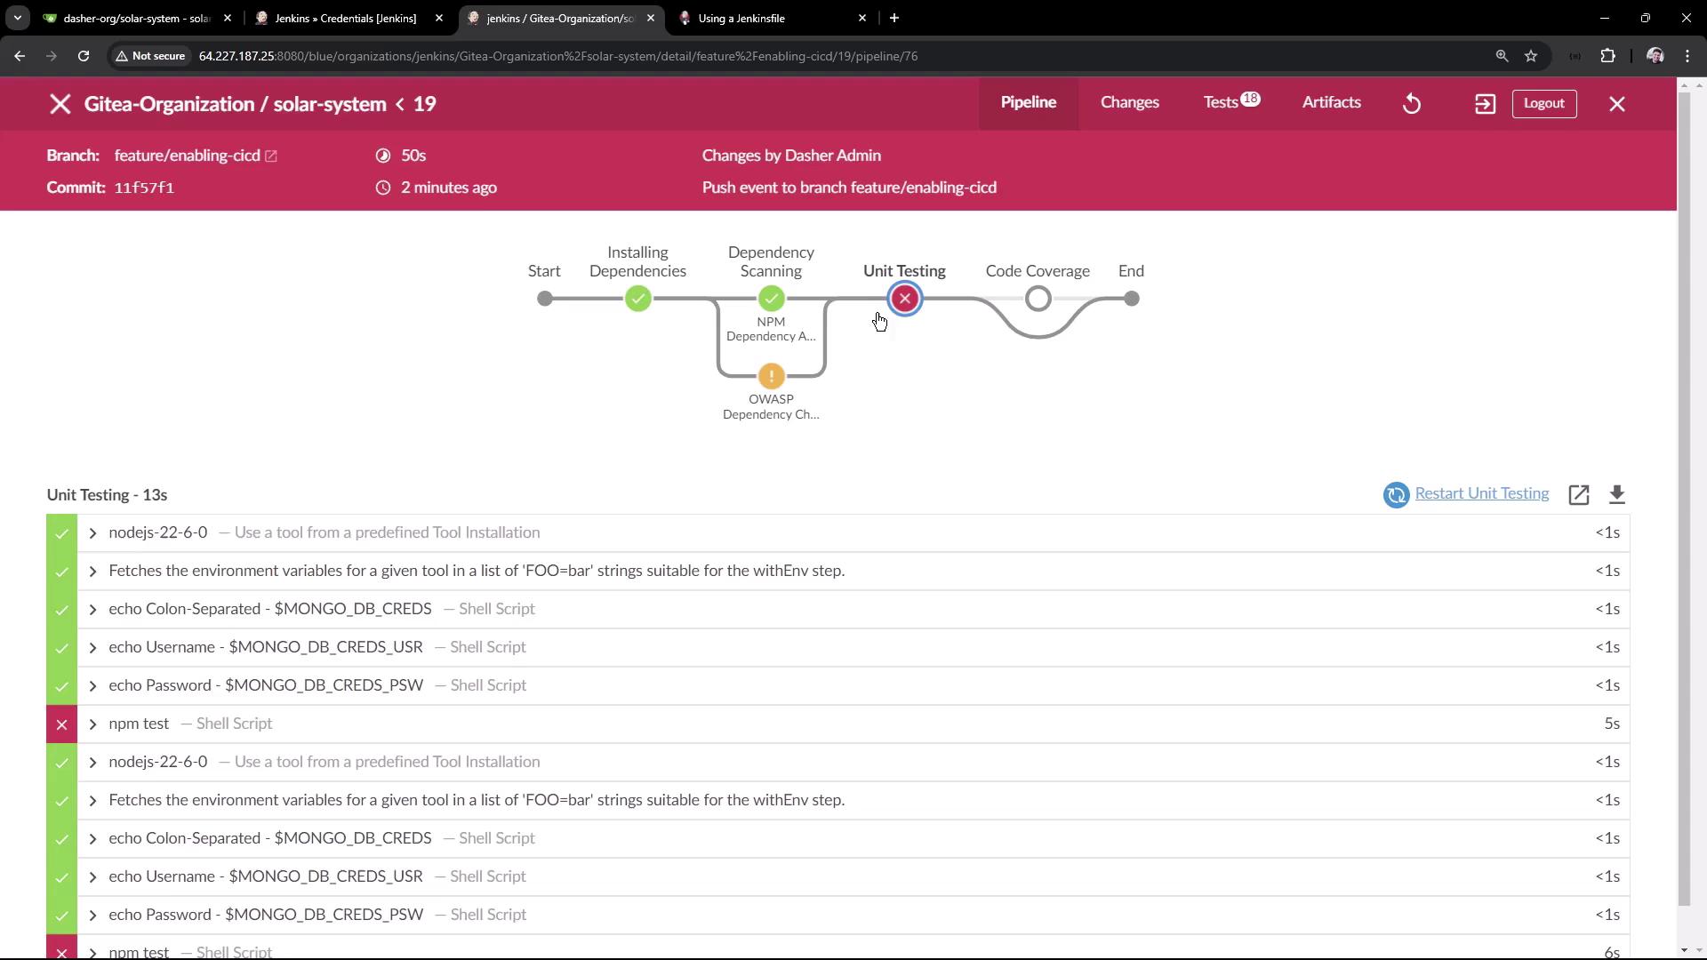The width and height of the screenshot is (1707, 960).
Task: Bookmark this page with star icon
Action: point(1531,56)
